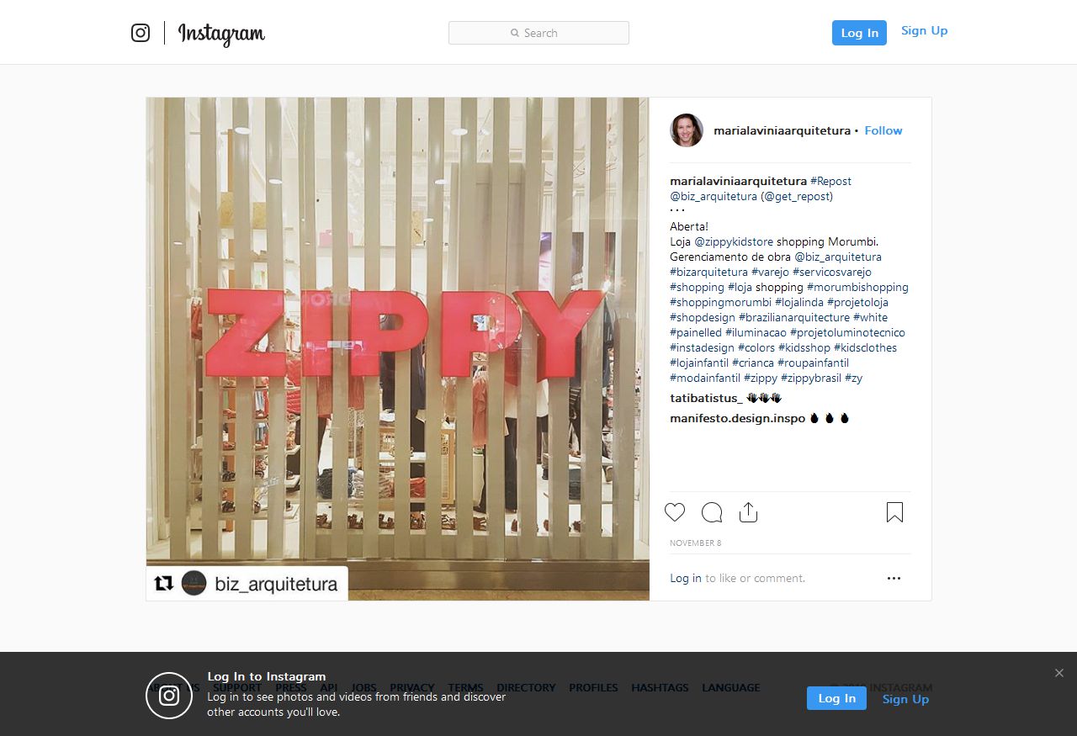
Task: Dismiss login banner with the X icon
Action: (1059, 673)
